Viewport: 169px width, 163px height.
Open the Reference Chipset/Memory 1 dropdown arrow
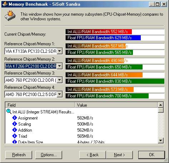point(60,51)
